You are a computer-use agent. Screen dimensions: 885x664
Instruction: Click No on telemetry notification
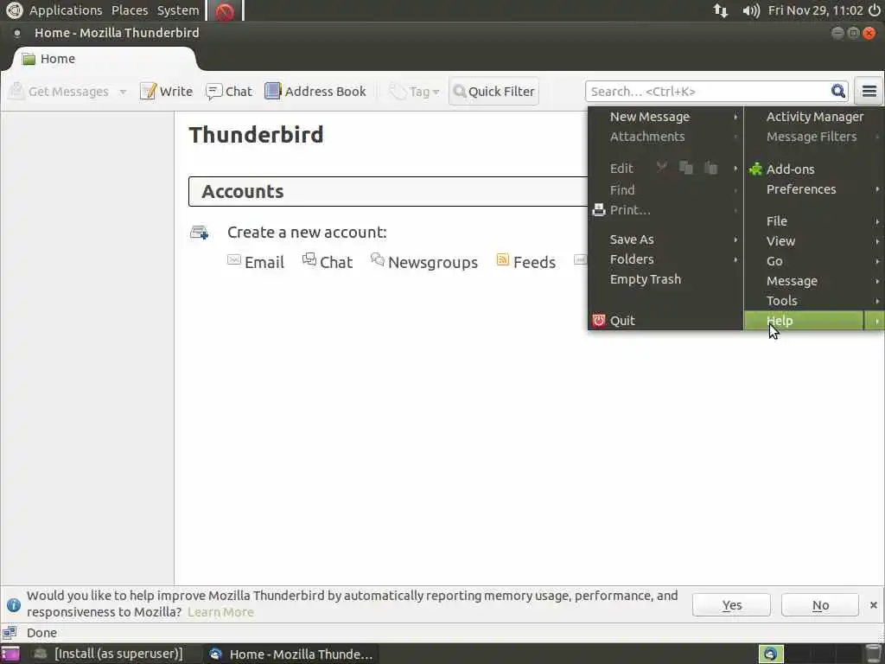[820, 605]
